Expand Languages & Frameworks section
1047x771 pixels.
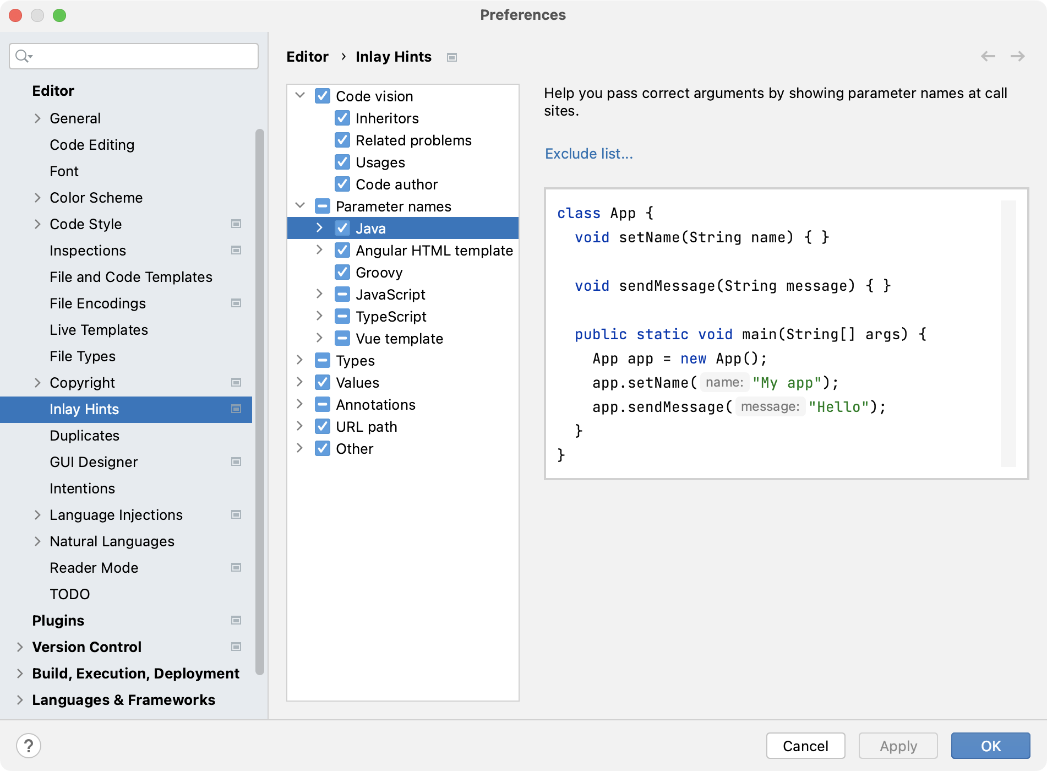click(x=20, y=700)
